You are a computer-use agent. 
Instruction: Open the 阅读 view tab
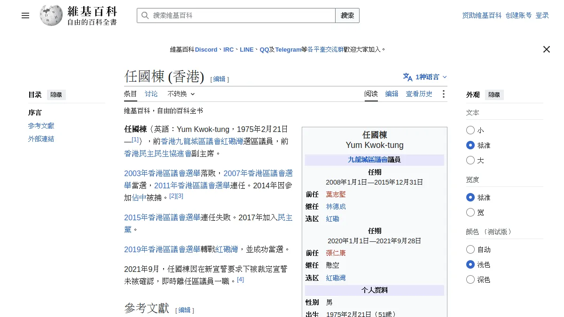(x=371, y=94)
